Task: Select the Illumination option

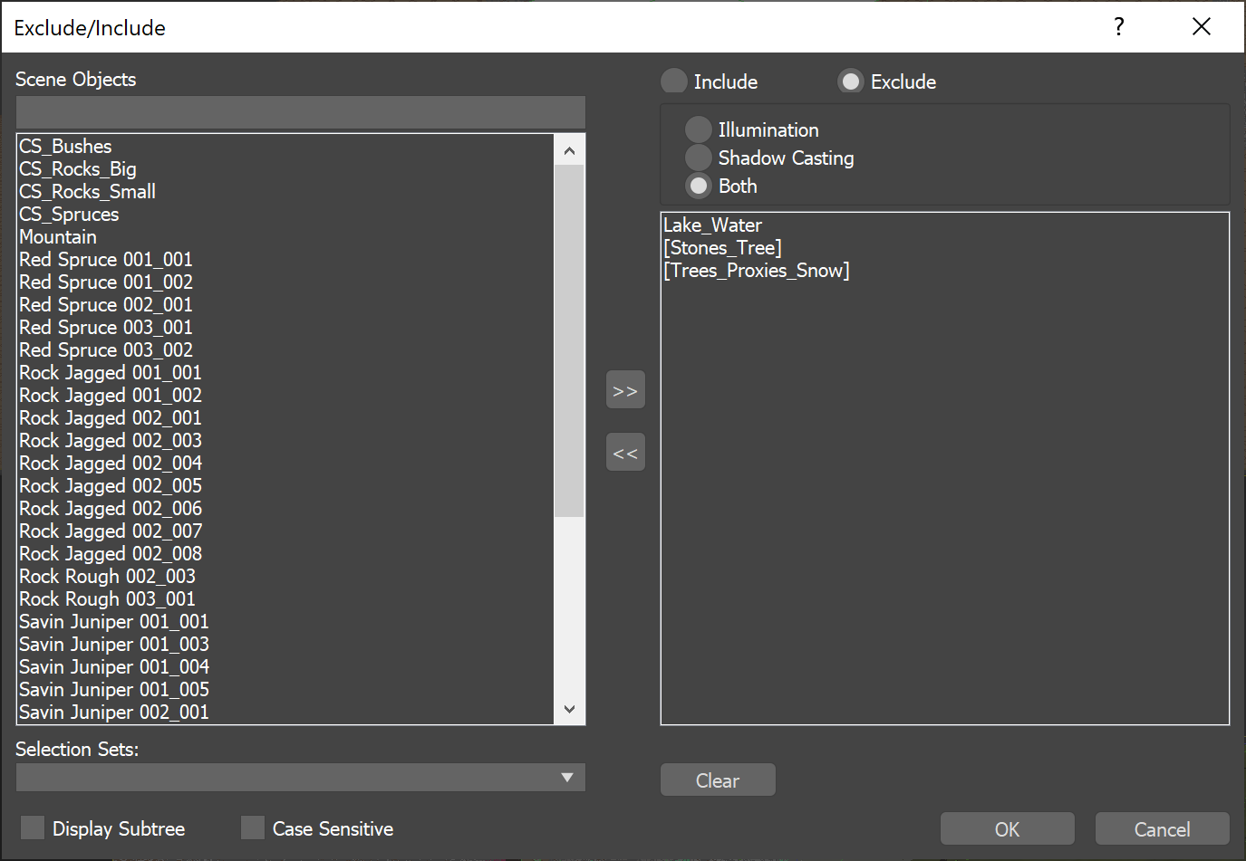Action: coord(698,129)
